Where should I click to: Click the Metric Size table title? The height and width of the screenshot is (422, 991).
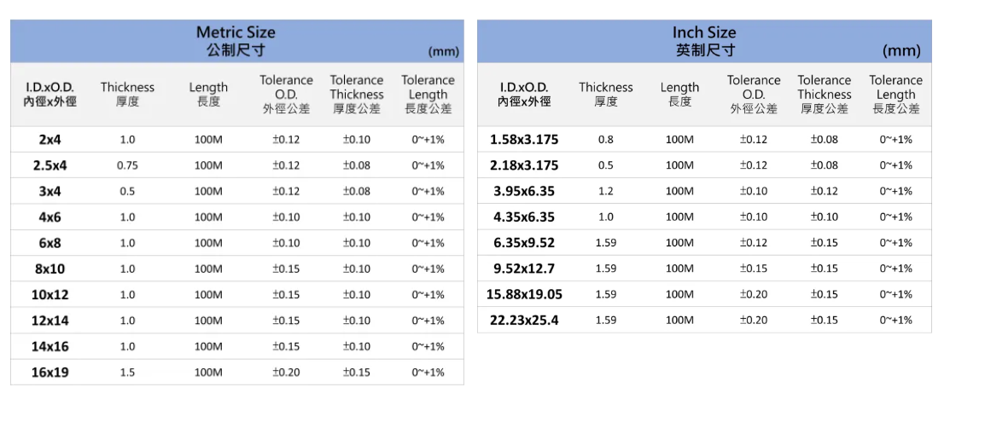pyautogui.click(x=236, y=32)
